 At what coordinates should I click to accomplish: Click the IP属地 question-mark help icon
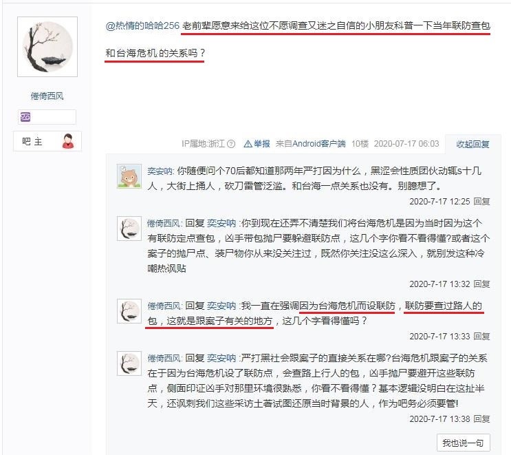tap(231, 144)
